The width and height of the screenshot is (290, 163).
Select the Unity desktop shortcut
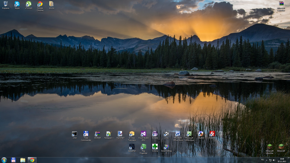[166, 135]
